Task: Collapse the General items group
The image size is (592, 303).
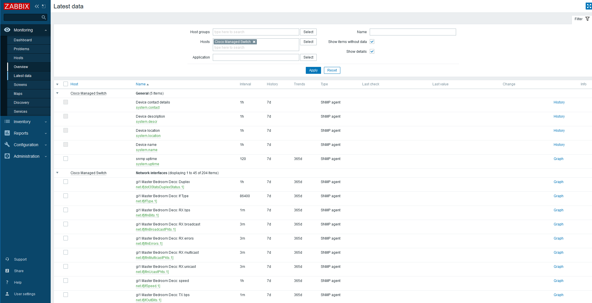Action: coord(57,93)
